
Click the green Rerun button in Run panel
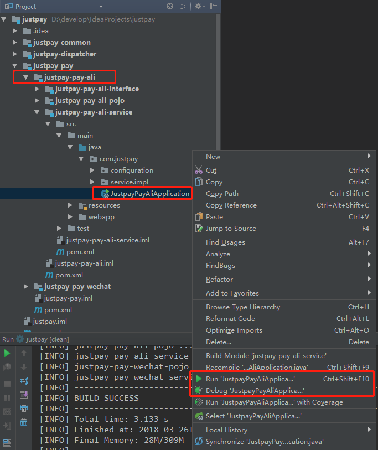[x=7, y=353]
